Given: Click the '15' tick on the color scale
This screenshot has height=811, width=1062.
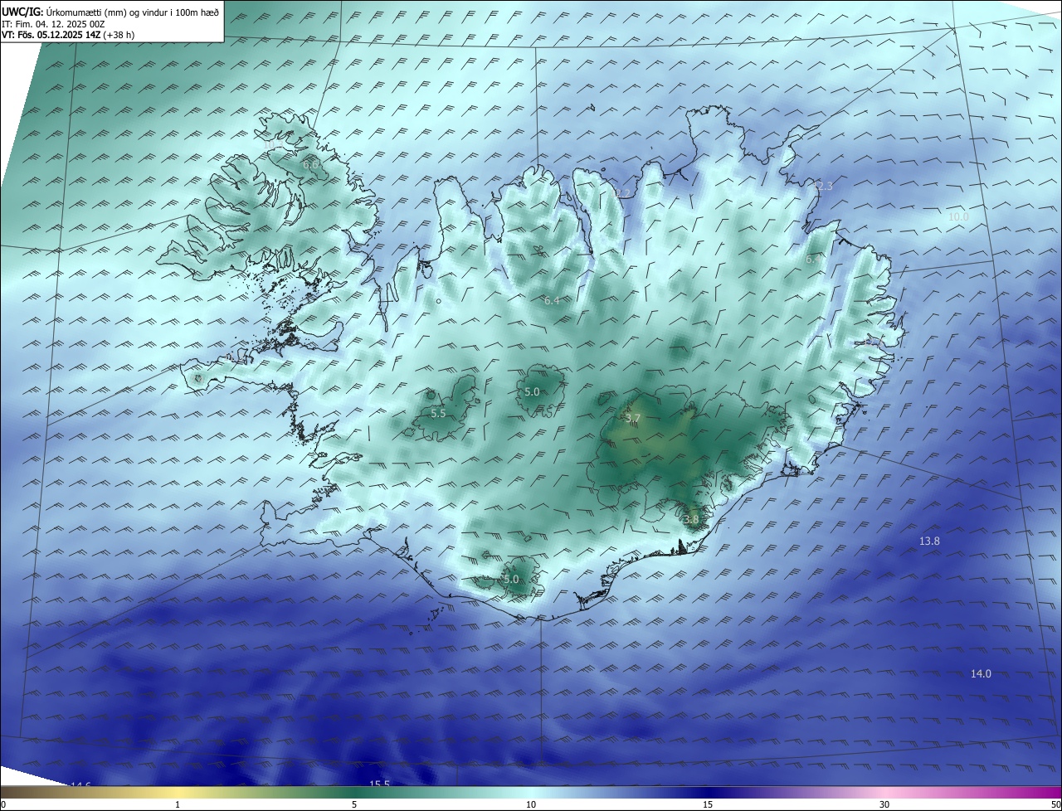Looking at the screenshot, I should [x=708, y=804].
